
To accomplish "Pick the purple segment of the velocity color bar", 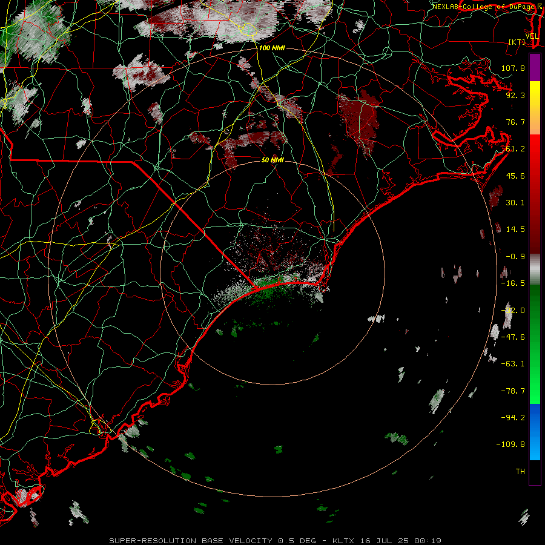I will (535, 67).
